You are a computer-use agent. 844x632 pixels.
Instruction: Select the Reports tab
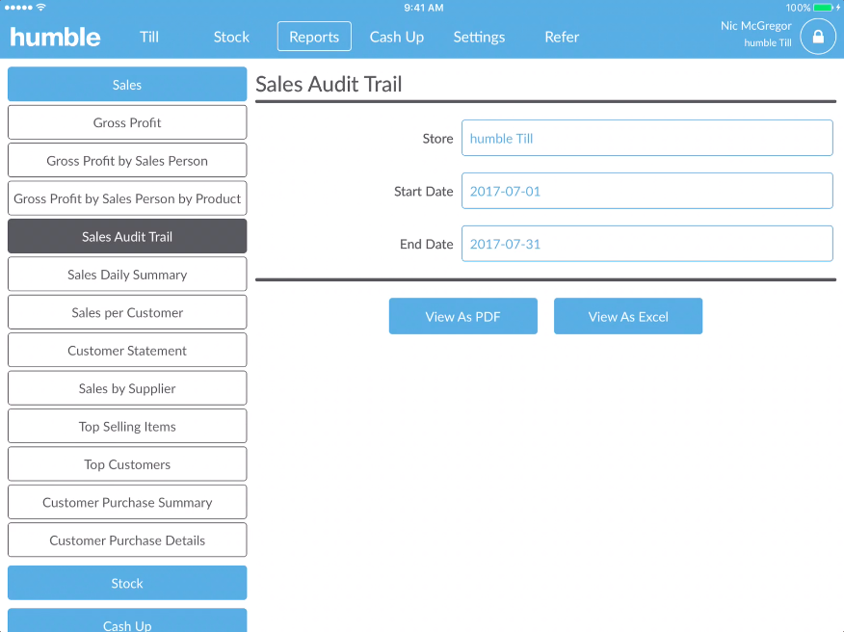pyautogui.click(x=314, y=37)
